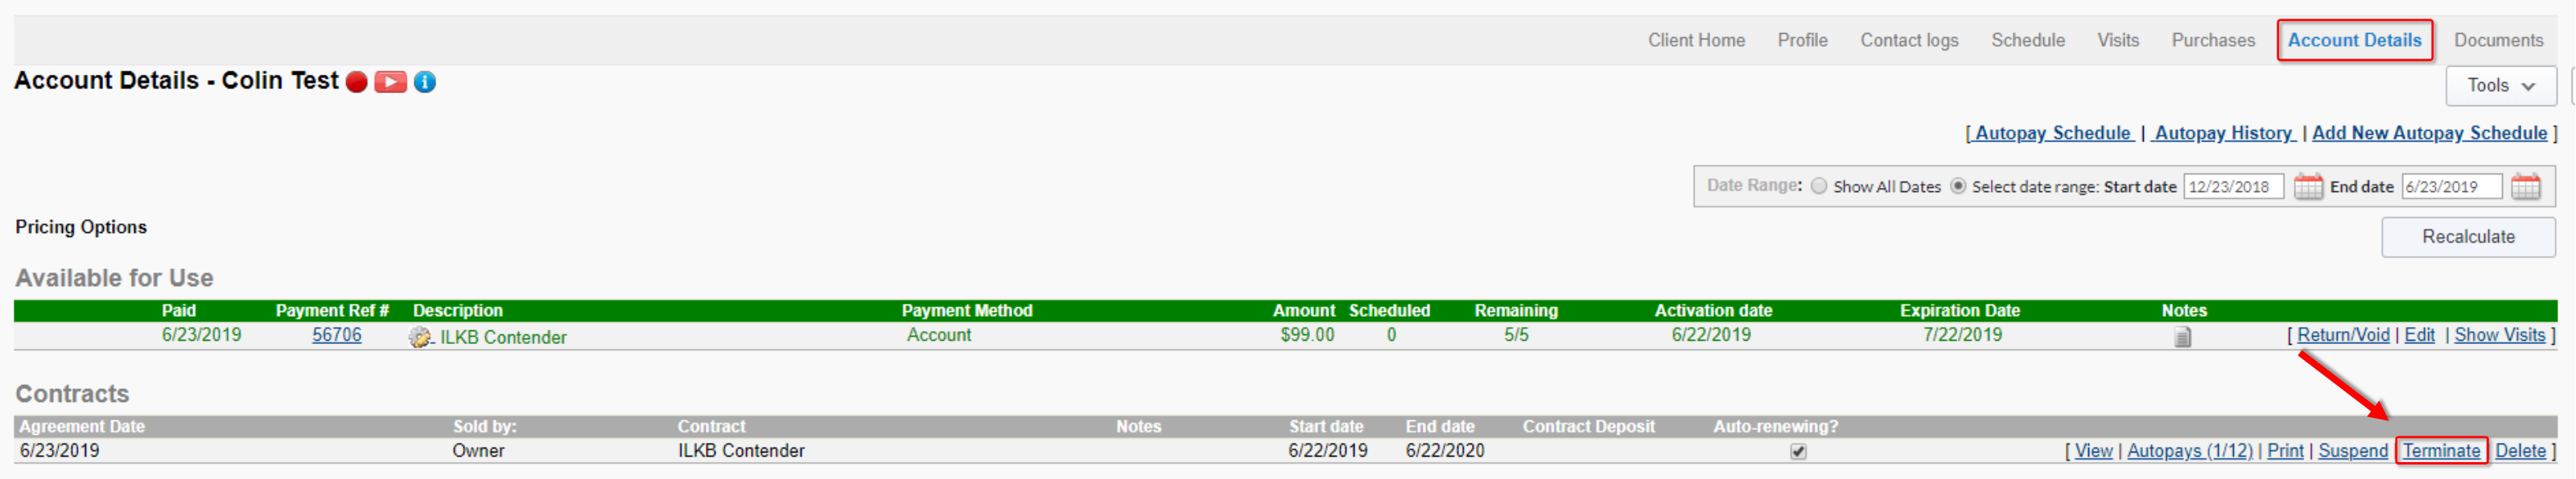Choose the Select date range radio option
The height and width of the screenshot is (479, 2576).
(1958, 186)
